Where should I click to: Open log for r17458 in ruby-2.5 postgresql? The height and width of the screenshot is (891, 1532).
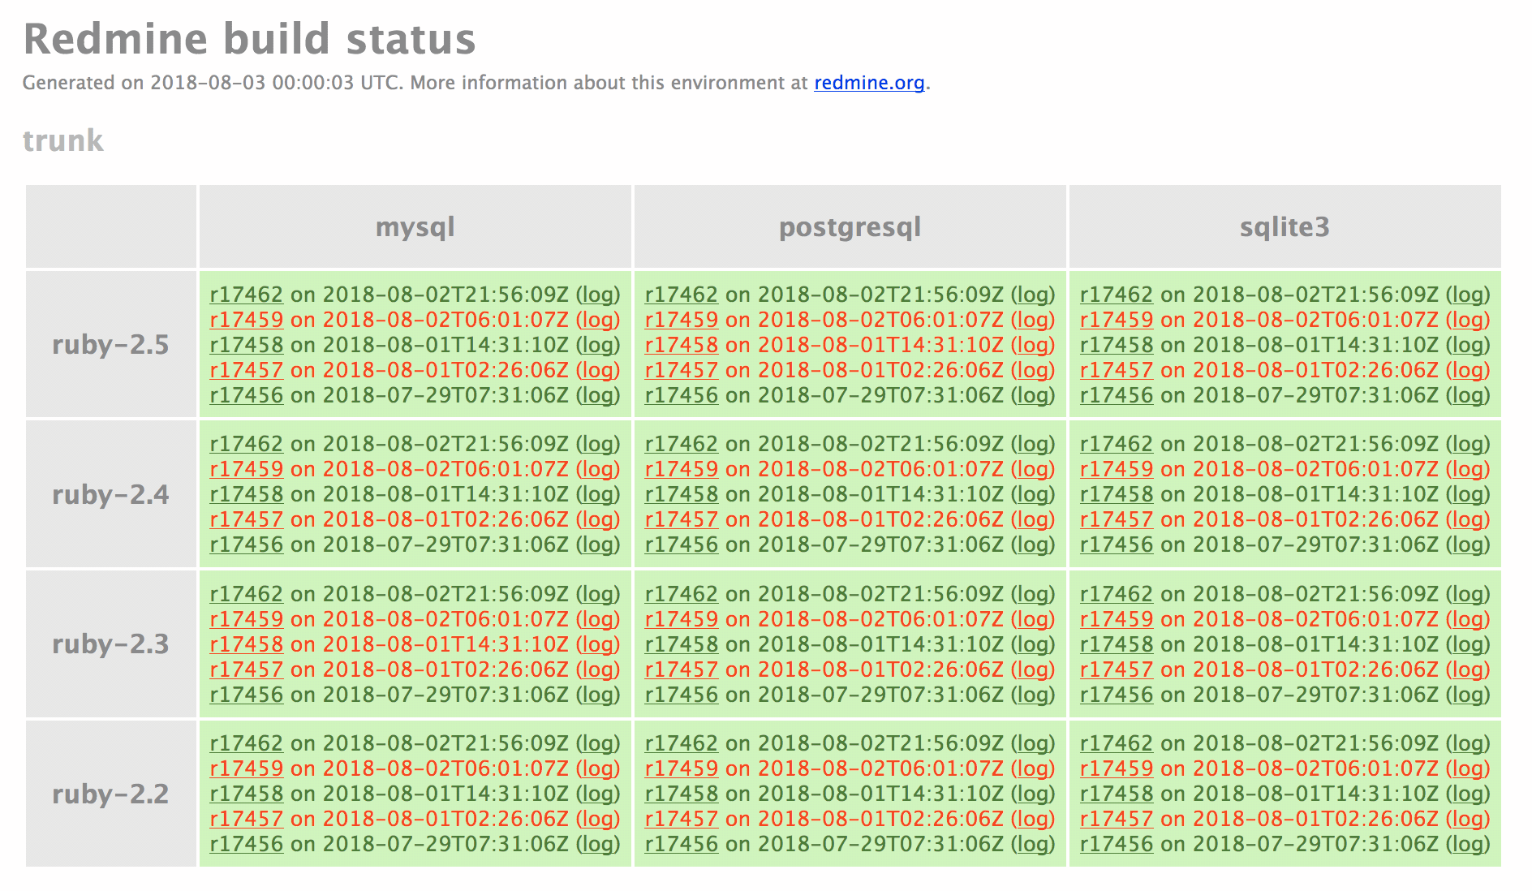1033,345
